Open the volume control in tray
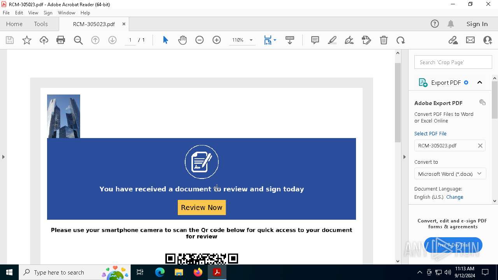The image size is (498, 280). [x=448, y=272]
